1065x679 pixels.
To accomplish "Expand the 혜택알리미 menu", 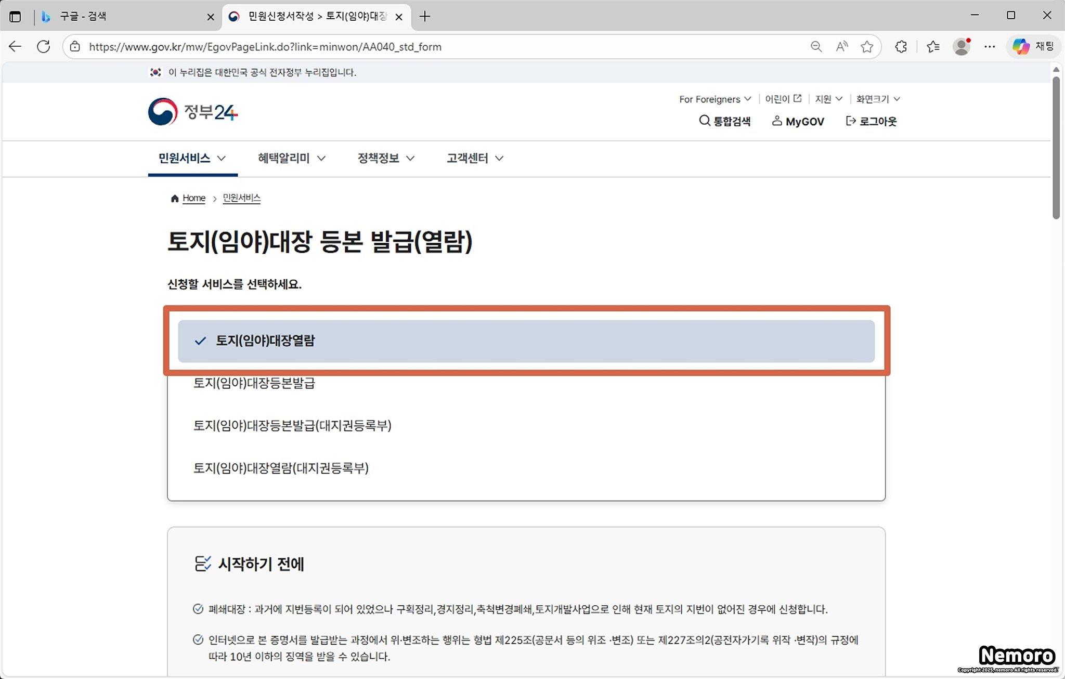I will pos(291,158).
